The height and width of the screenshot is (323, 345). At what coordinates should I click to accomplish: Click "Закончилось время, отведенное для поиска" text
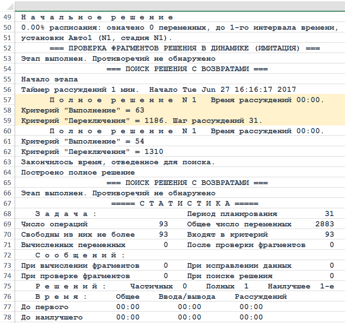coord(118,162)
